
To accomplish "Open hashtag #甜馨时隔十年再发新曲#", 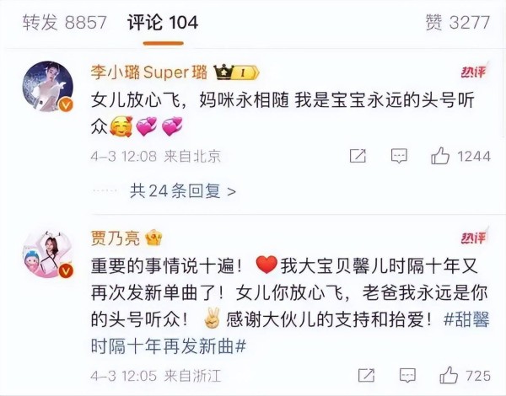I will [290, 334].
